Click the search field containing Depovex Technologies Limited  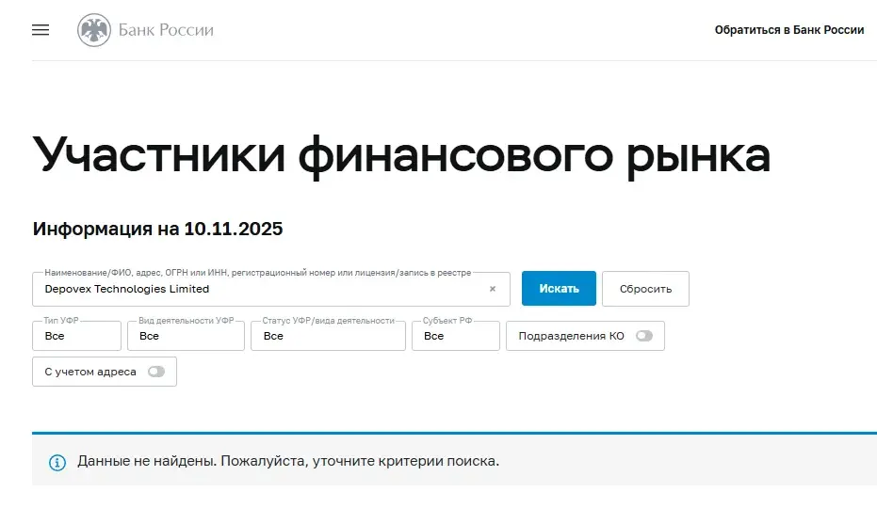point(271,289)
